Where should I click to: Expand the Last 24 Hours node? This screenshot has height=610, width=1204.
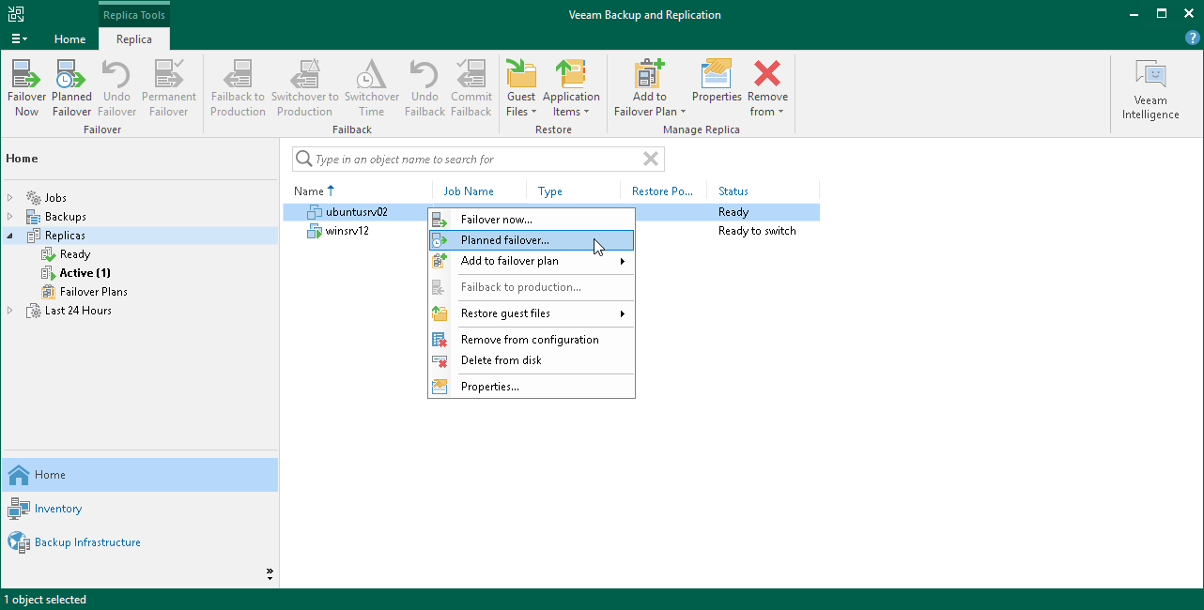(10, 311)
